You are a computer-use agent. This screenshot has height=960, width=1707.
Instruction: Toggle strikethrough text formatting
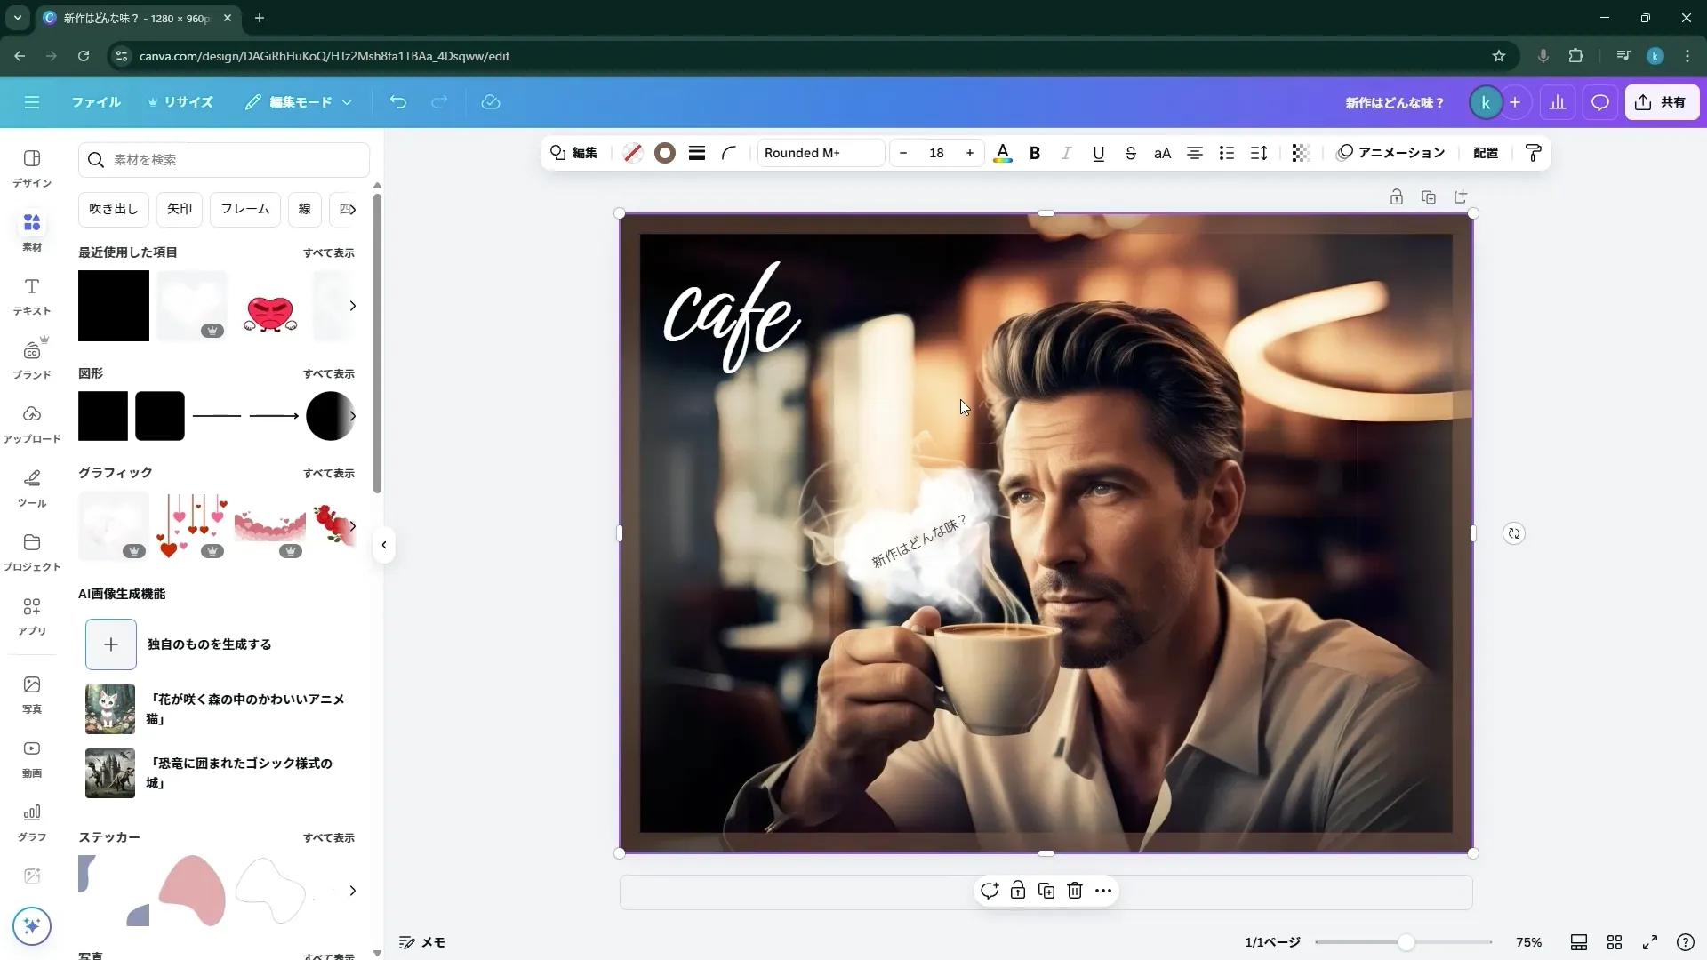pyautogui.click(x=1130, y=153)
